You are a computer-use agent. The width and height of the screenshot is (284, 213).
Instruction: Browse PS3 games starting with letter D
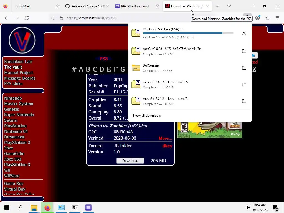click(102, 69)
